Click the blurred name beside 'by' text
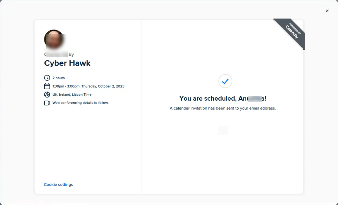Viewport: 338px width, 205px height. pyautogui.click(x=57, y=54)
